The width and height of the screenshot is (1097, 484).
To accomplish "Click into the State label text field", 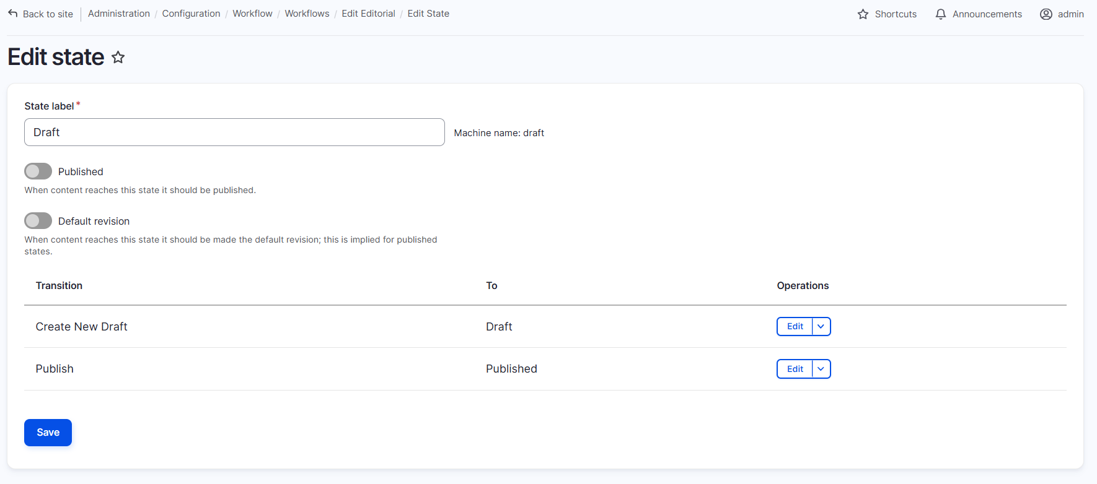I will pyautogui.click(x=234, y=132).
